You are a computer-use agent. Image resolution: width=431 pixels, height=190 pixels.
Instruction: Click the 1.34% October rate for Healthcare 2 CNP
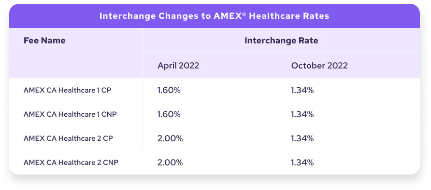(302, 163)
